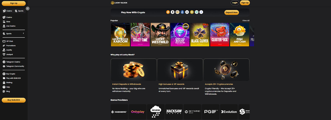The width and height of the screenshot is (331, 120).
Task: Click the Deposit Now button
Action: pyautogui.click(x=232, y=12)
